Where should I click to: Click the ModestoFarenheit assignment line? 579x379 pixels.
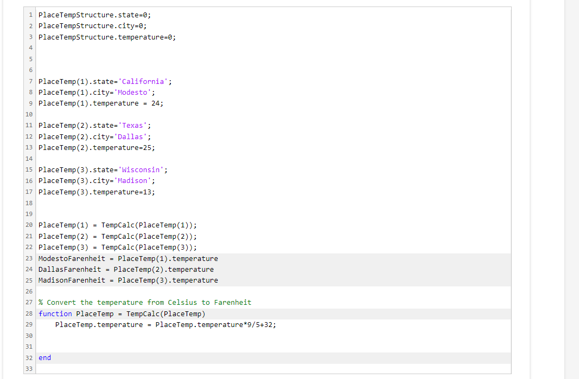tap(128, 259)
